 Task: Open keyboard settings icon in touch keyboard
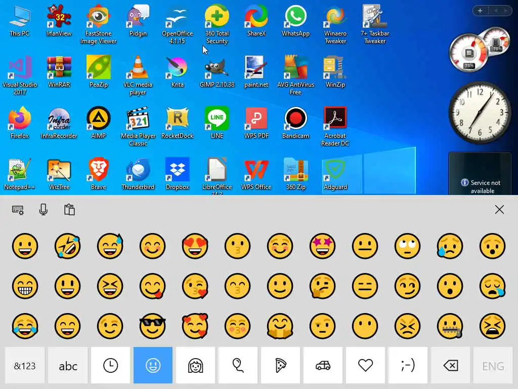pyautogui.click(x=18, y=210)
